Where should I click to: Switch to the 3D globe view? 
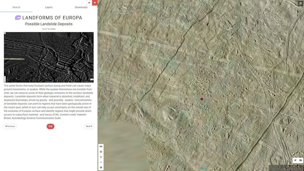pyautogui.click(x=101, y=152)
